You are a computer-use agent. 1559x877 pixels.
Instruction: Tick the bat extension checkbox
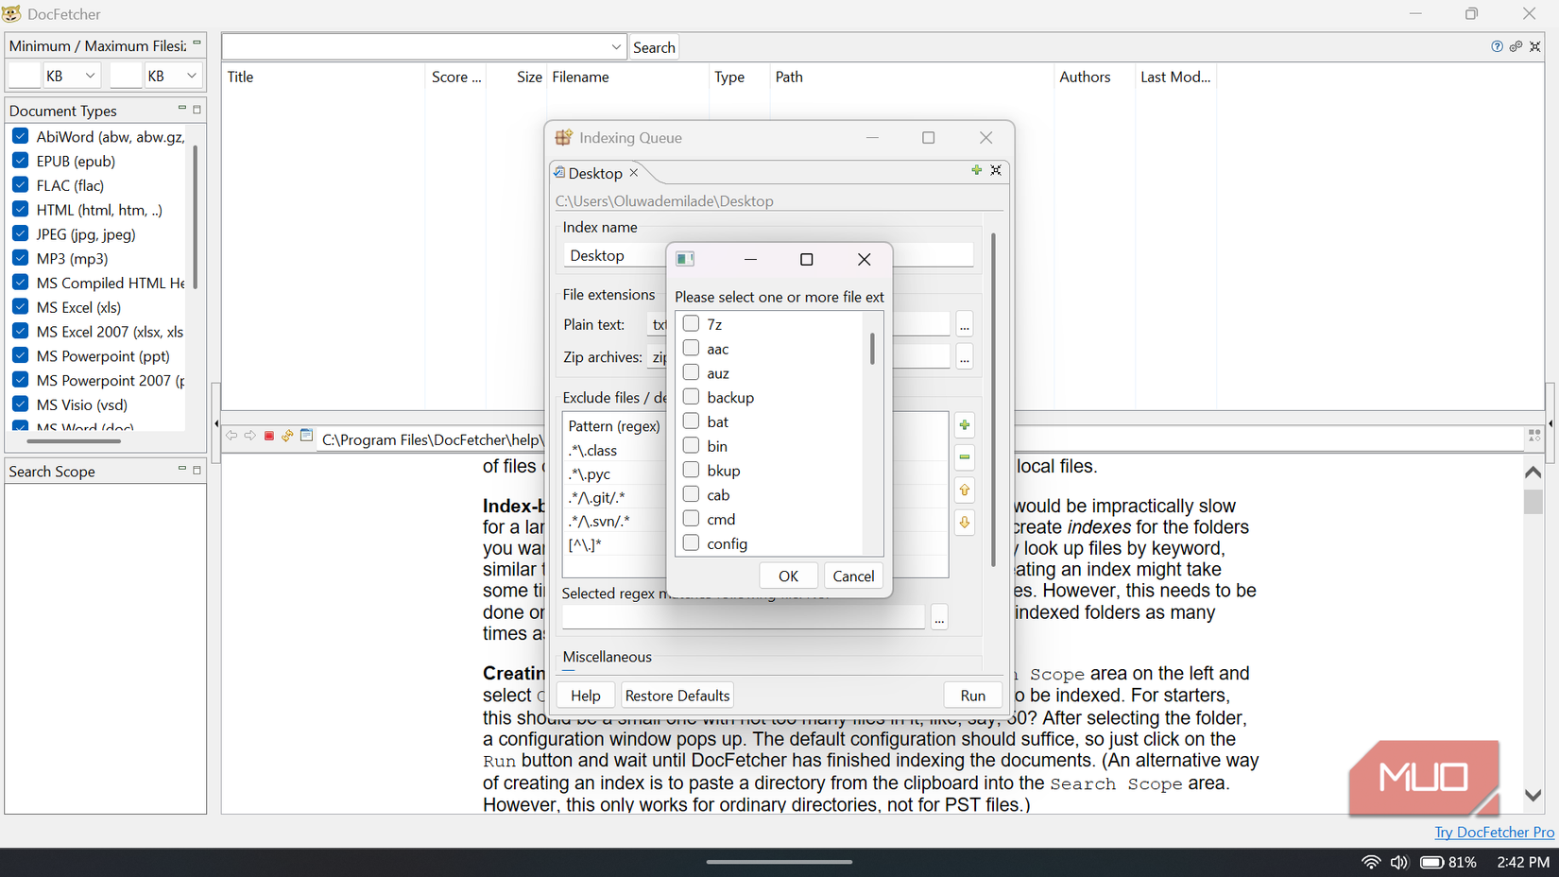[691, 421]
